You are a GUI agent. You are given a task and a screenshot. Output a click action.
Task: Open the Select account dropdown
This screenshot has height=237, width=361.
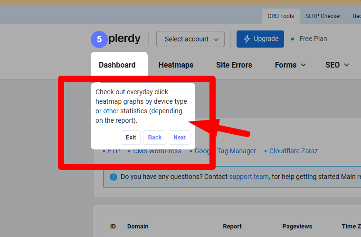(190, 39)
